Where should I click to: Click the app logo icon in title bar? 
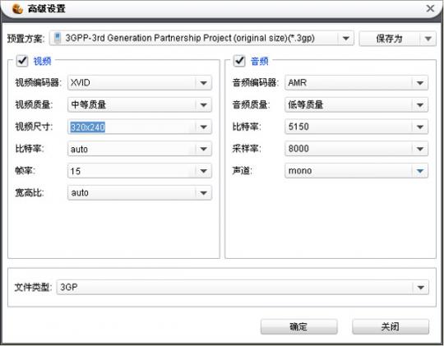point(17,8)
